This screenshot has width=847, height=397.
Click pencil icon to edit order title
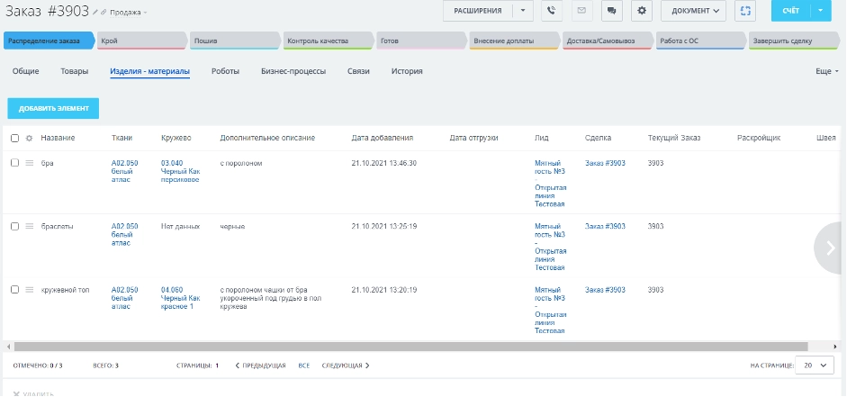(x=95, y=13)
